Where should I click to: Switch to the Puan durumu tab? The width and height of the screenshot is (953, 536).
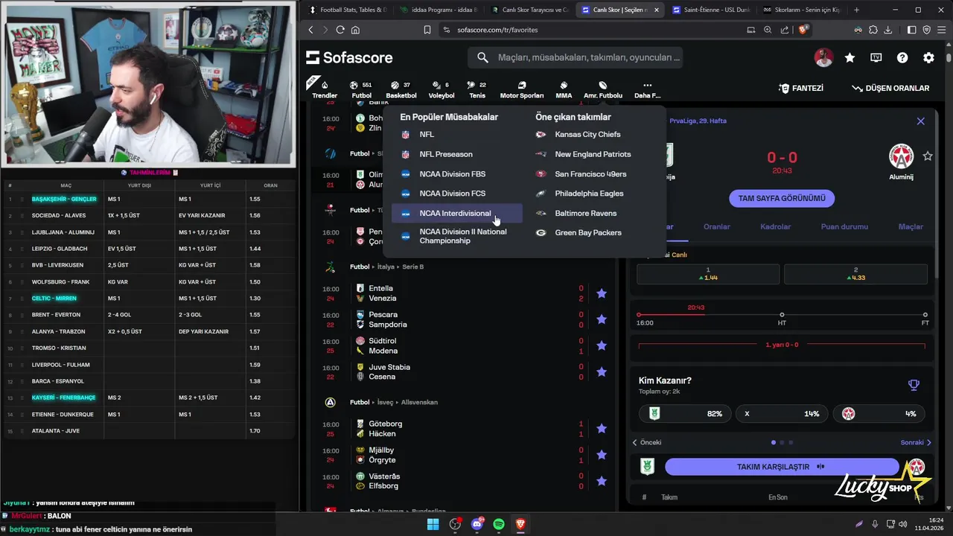click(x=844, y=226)
